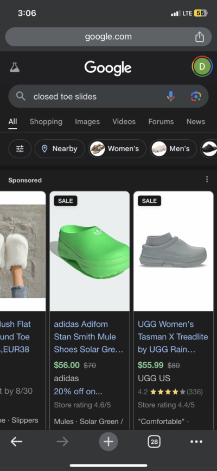Image resolution: width=217 pixels, height=471 pixels.
Task: Open Google Lens camera search
Action: click(x=196, y=96)
